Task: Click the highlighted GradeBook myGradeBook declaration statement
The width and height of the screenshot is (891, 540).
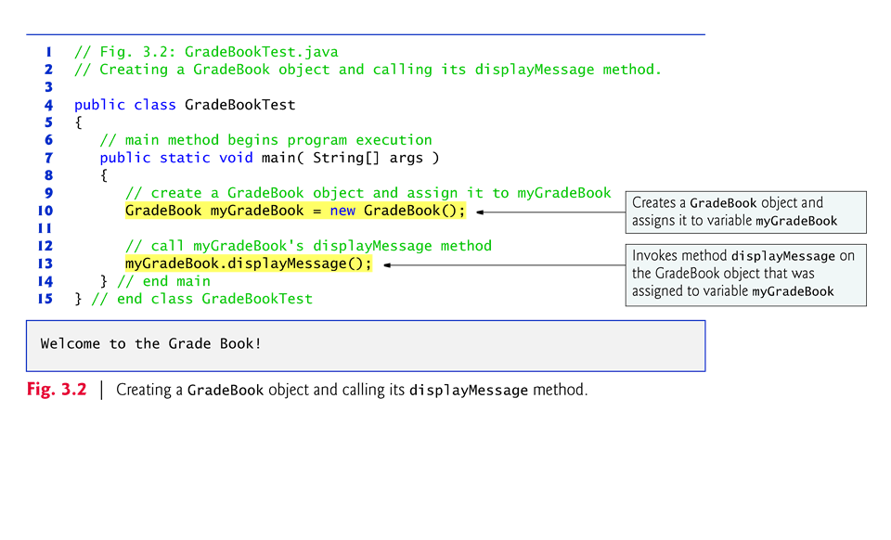Action: 295,212
